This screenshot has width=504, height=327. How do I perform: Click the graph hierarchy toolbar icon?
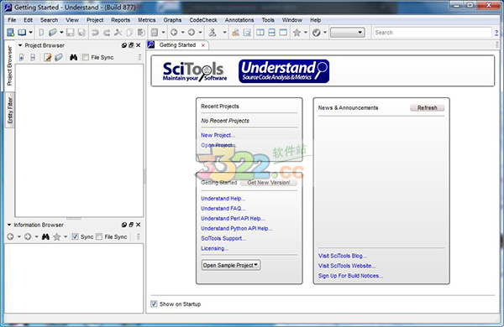[x=213, y=33]
